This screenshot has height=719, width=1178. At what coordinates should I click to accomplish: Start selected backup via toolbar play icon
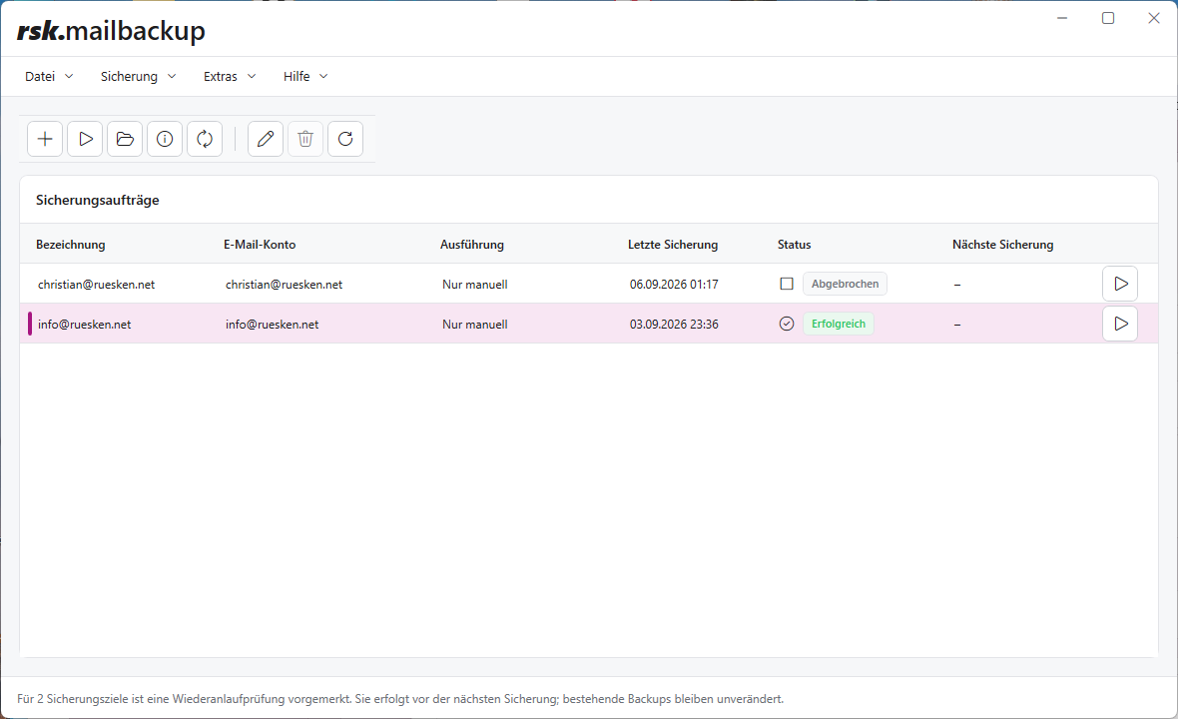pos(85,139)
